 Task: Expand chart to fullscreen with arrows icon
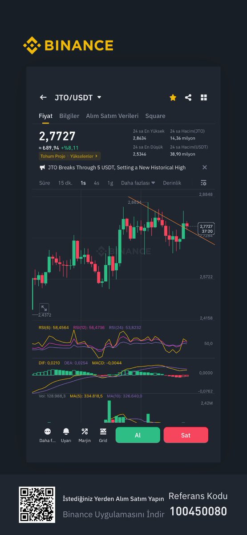(x=44, y=308)
